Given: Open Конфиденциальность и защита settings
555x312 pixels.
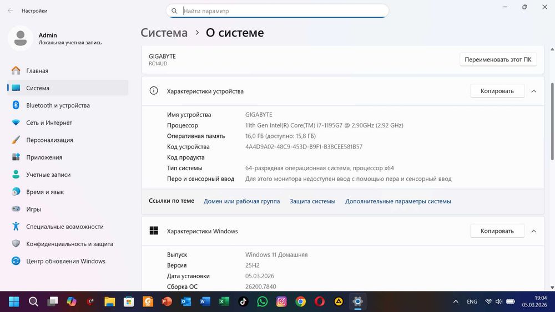Looking at the screenshot, I should pos(68,244).
